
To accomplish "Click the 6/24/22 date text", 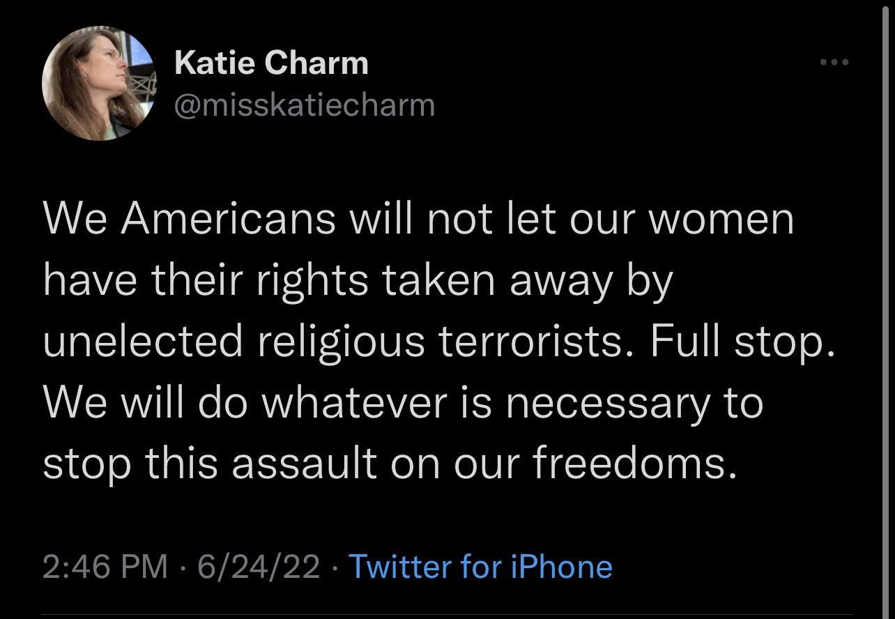I will point(258,567).
